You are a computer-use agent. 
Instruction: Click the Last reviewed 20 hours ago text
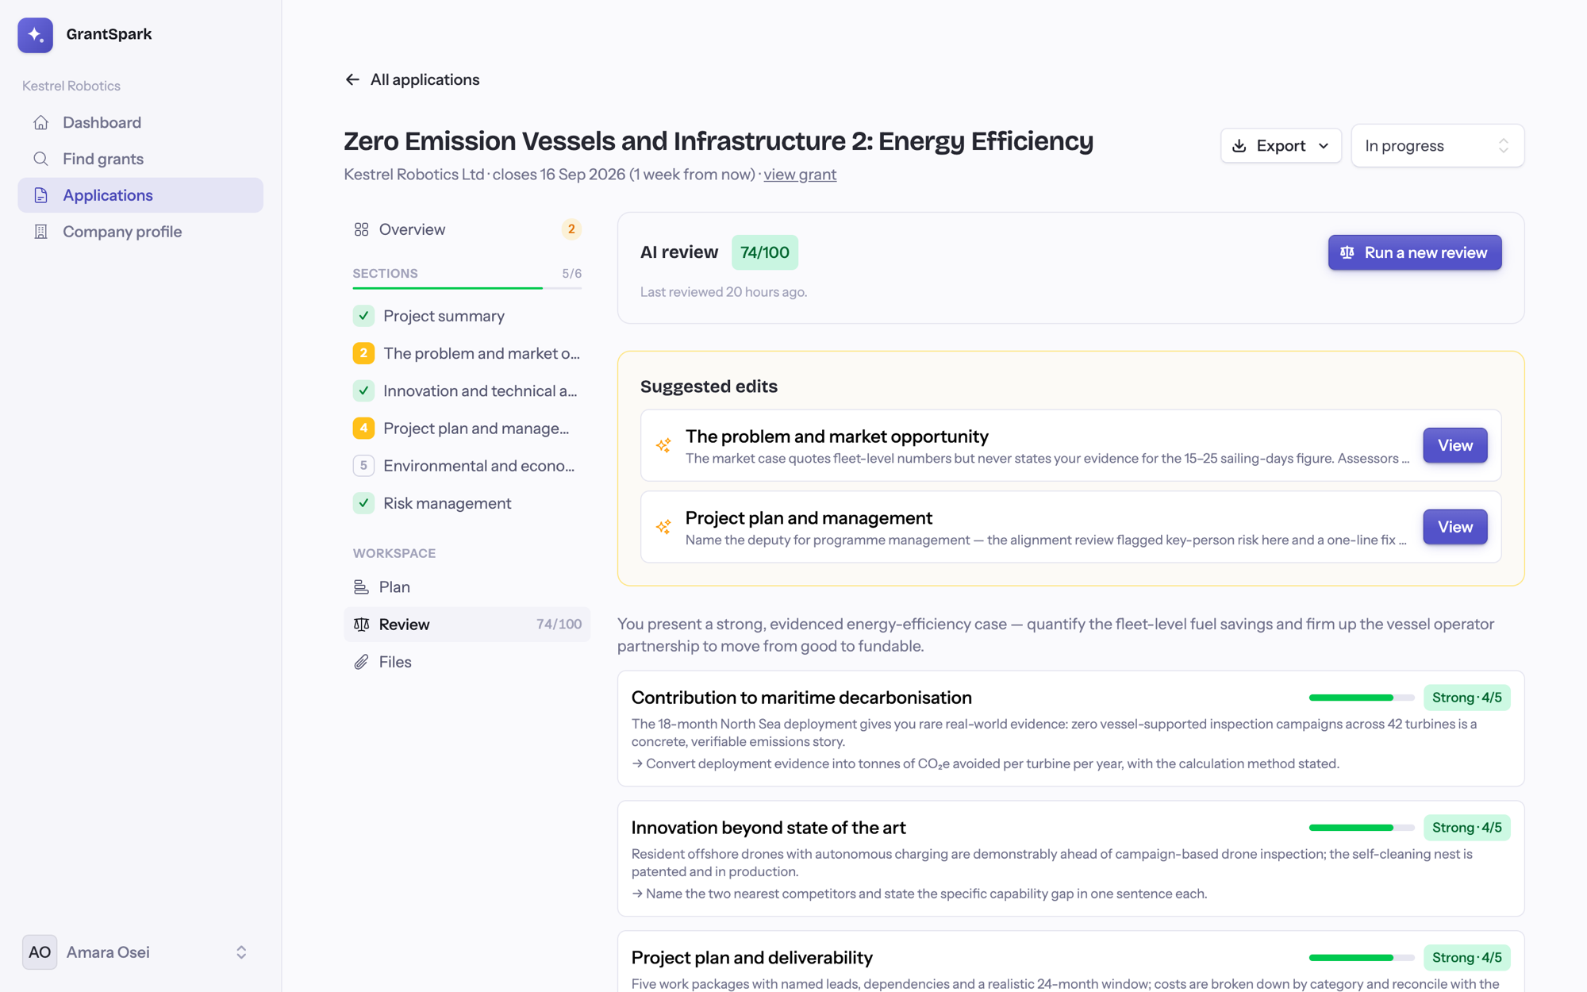click(724, 292)
